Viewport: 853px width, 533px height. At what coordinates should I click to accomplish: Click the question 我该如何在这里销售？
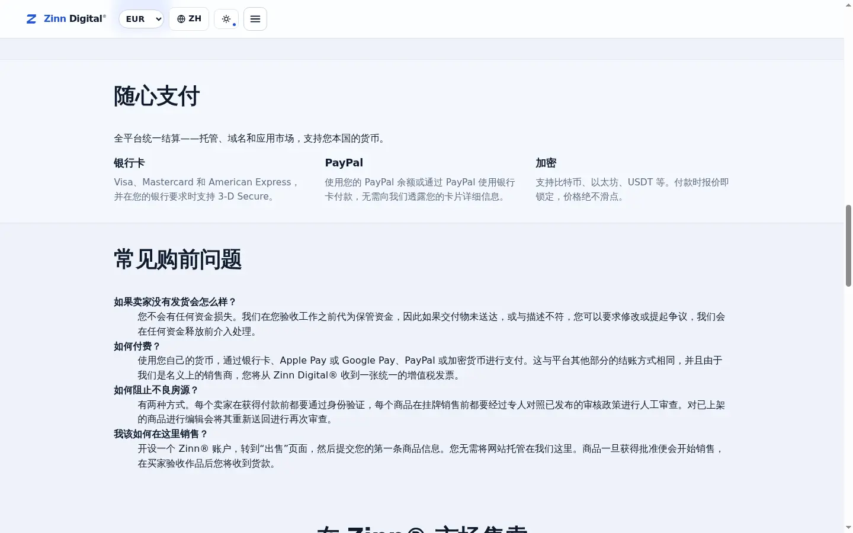[161, 434]
